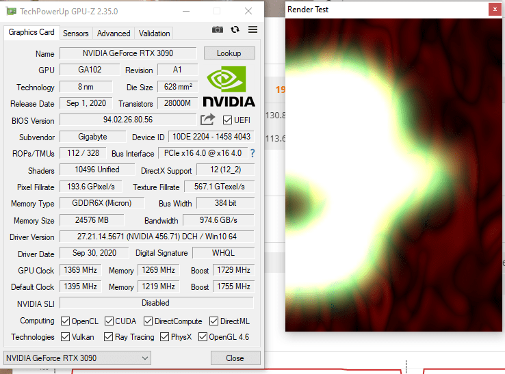Open the Advanced tab
The width and height of the screenshot is (505, 374).
tap(114, 33)
